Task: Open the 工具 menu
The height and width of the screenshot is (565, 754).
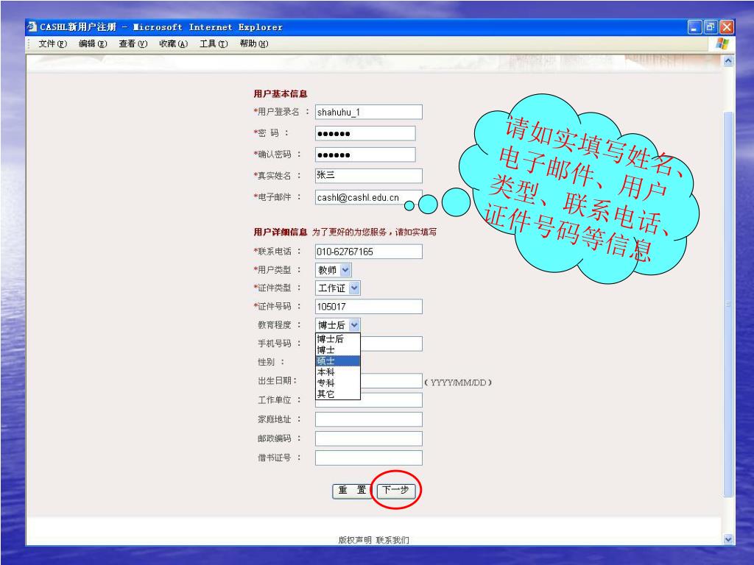Action: pyautogui.click(x=213, y=43)
